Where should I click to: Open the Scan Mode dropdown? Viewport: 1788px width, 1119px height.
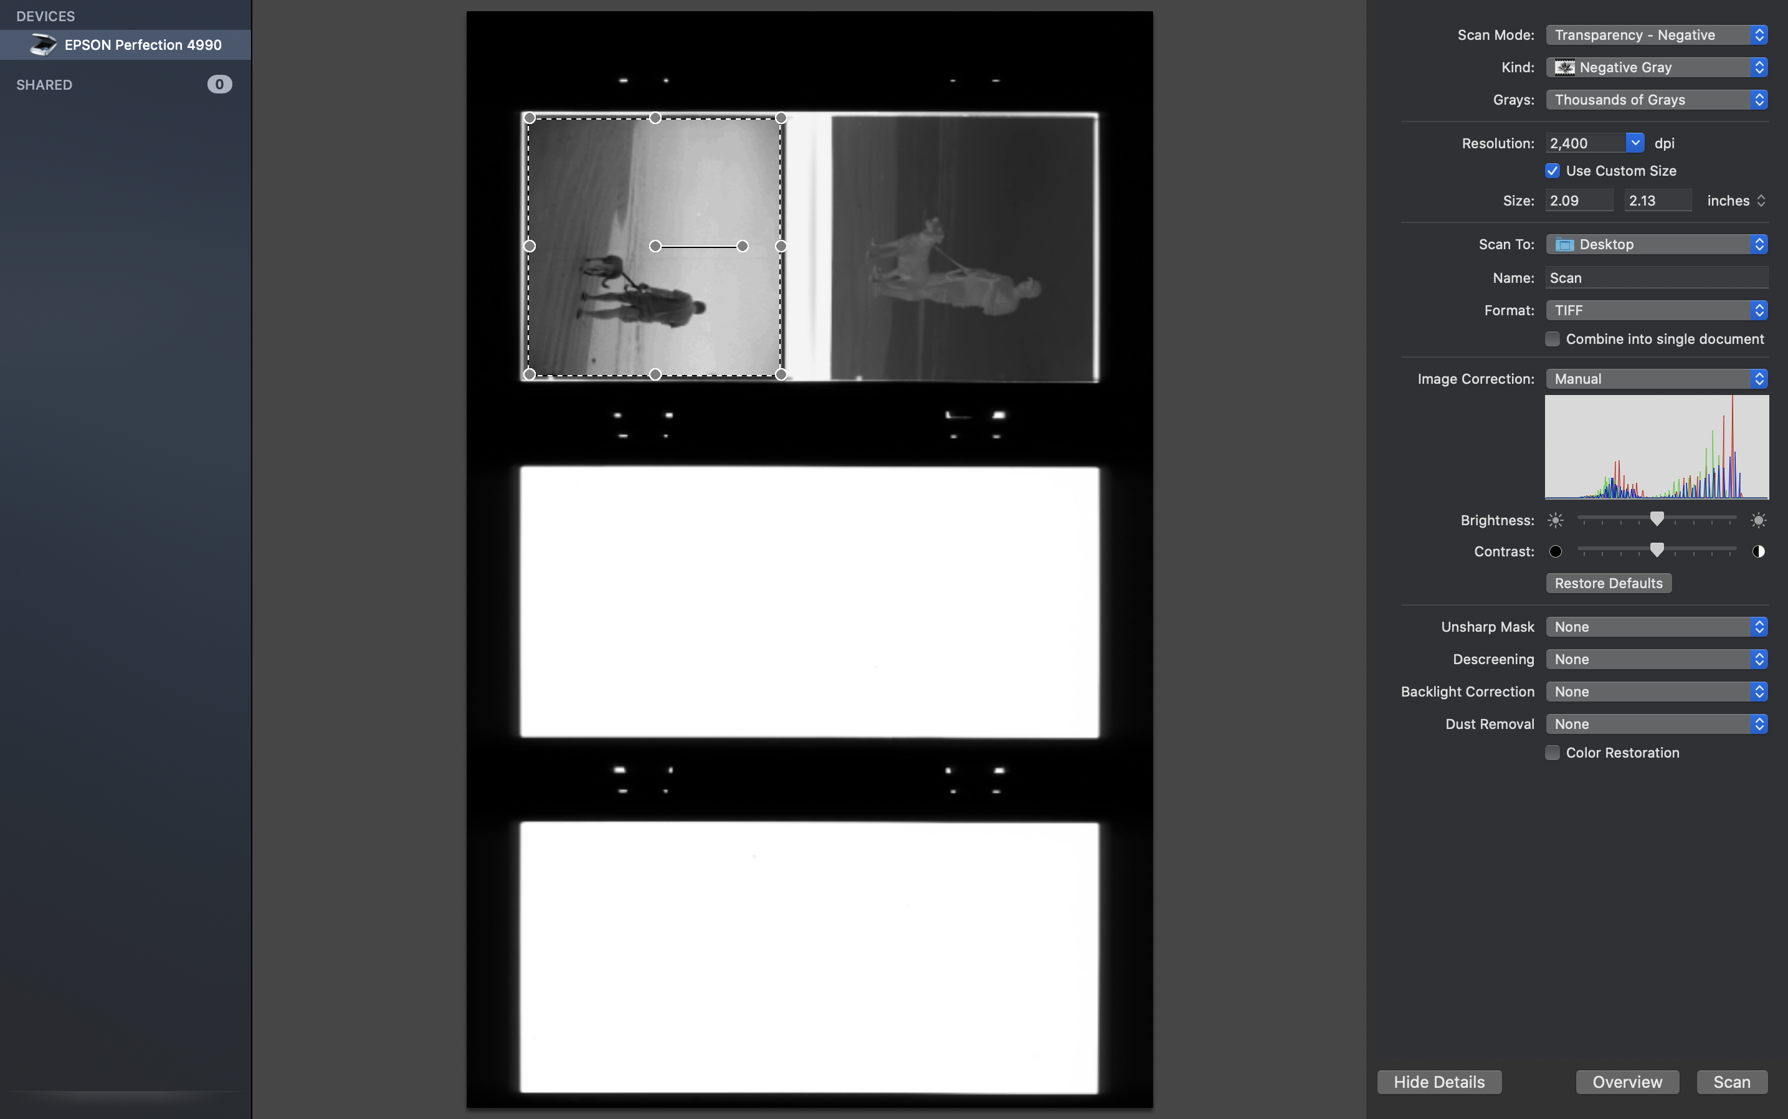tap(1657, 35)
